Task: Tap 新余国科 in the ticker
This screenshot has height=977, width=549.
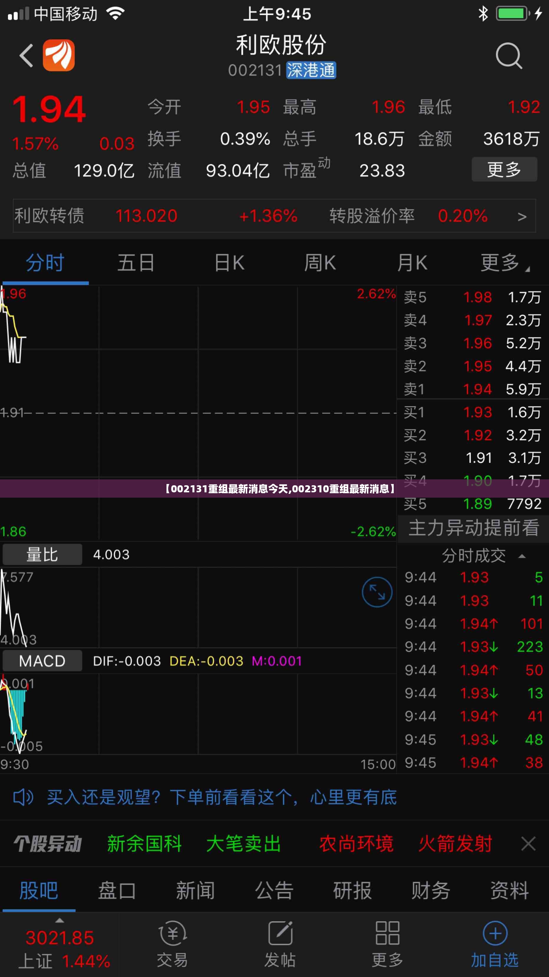Action: tap(144, 844)
